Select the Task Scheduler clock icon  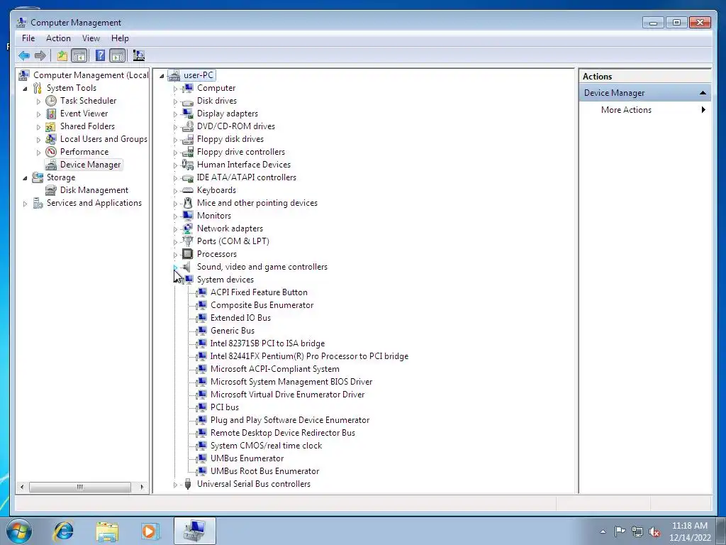point(51,101)
